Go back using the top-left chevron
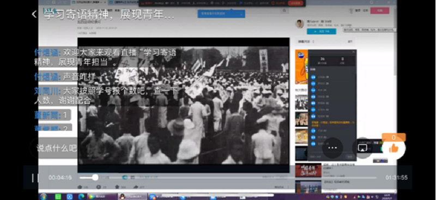This screenshot has width=436, height=200. [34, 15]
